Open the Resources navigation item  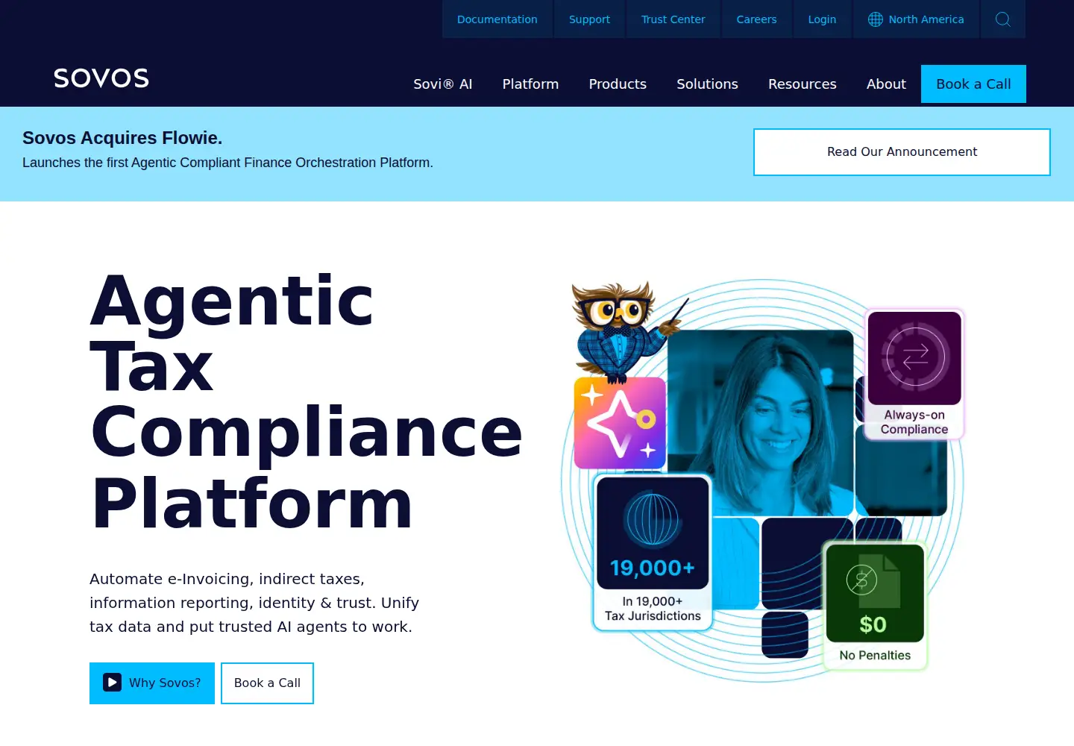[803, 84]
